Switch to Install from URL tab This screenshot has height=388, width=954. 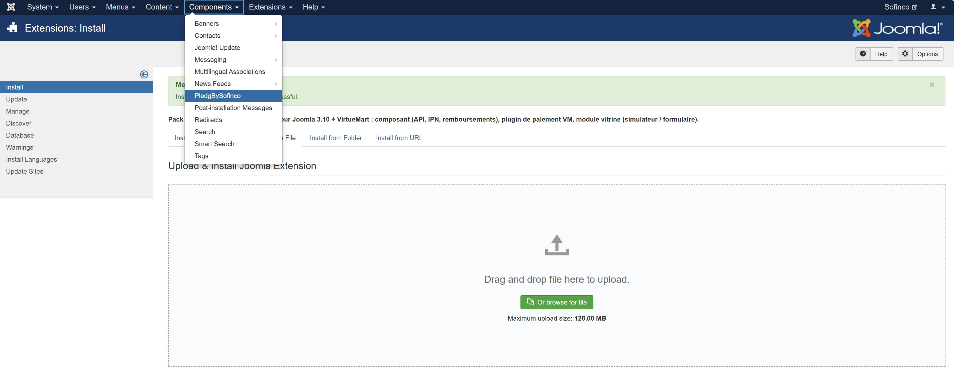point(399,138)
